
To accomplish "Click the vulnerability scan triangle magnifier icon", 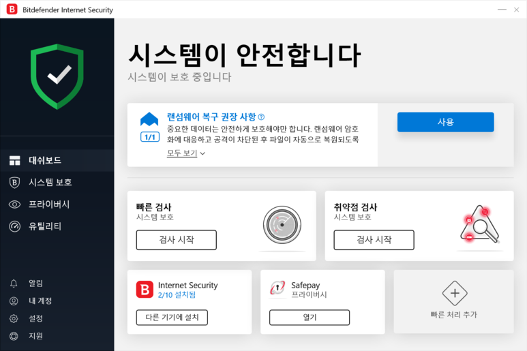I will coord(480,224).
